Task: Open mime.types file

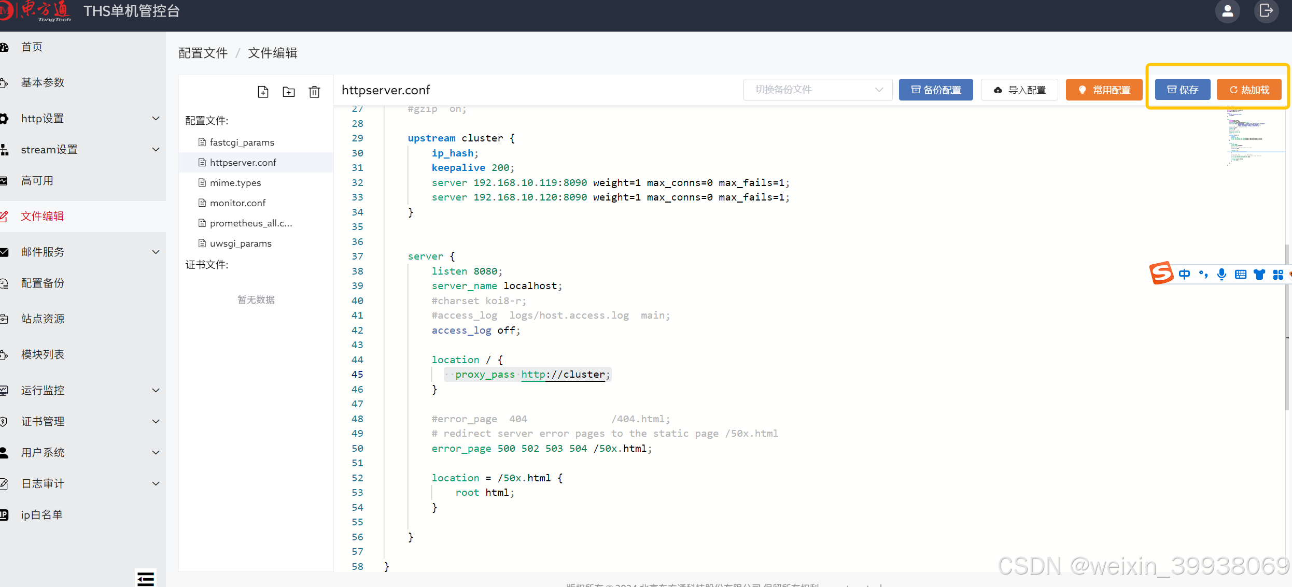Action: point(256,183)
